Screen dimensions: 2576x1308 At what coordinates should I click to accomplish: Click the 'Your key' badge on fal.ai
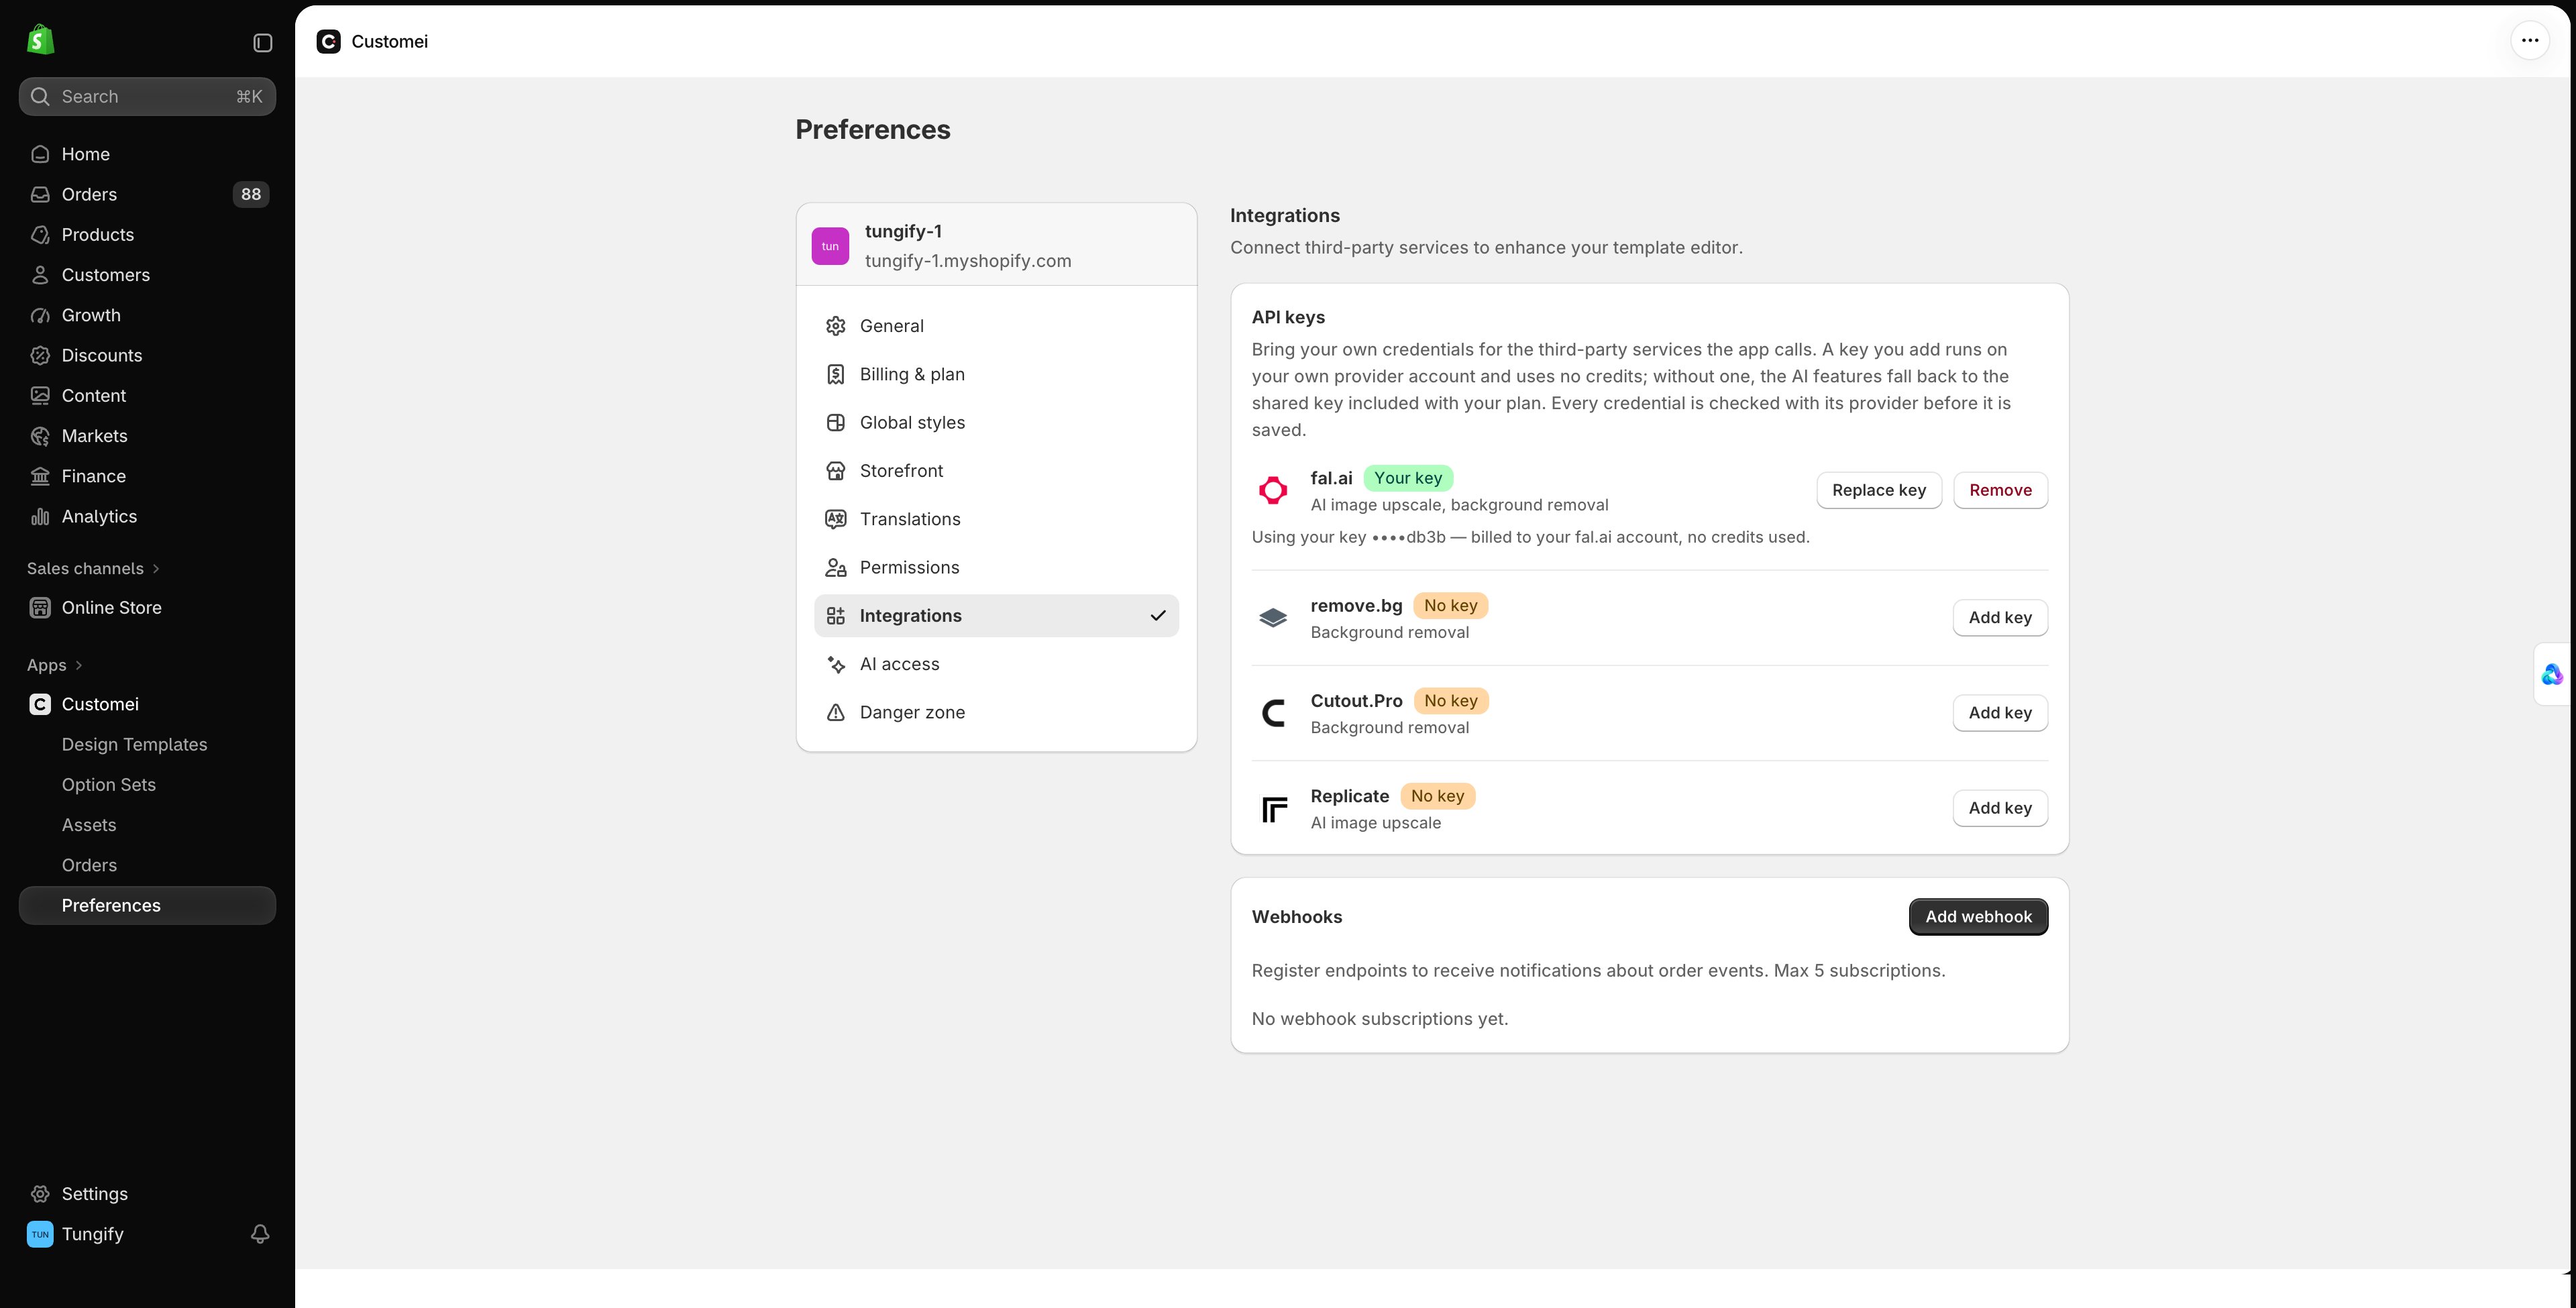1408,478
